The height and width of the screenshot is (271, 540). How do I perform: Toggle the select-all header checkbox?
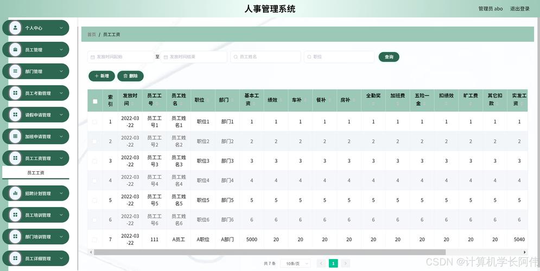[95, 101]
